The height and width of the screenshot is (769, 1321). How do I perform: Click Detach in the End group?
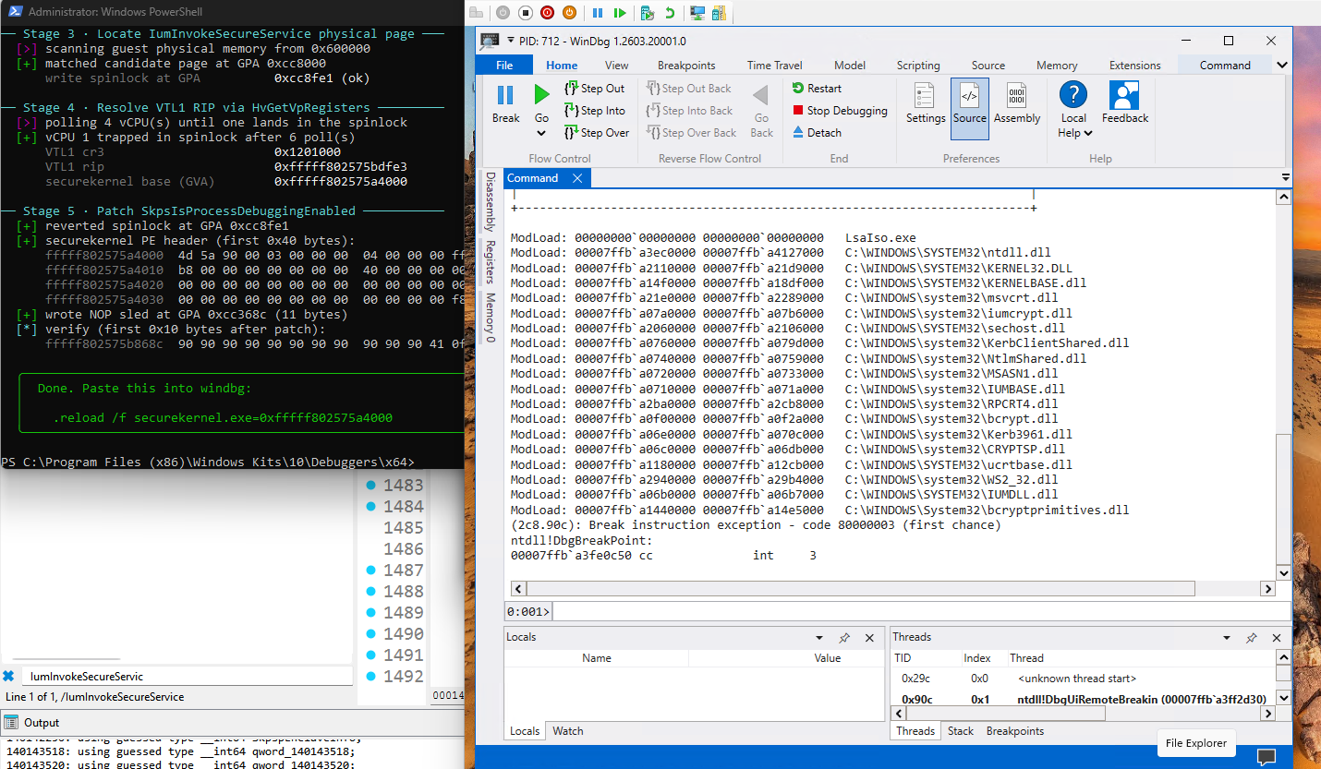[817, 133]
